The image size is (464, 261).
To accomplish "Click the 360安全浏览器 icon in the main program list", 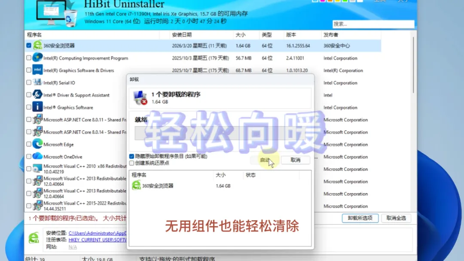I will point(37,45).
